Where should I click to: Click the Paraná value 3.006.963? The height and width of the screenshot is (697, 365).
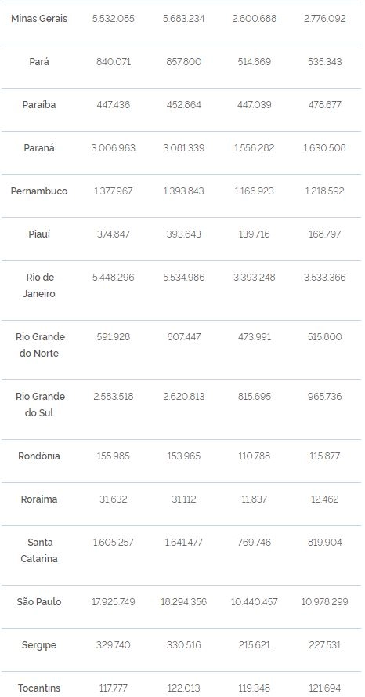(114, 148)
